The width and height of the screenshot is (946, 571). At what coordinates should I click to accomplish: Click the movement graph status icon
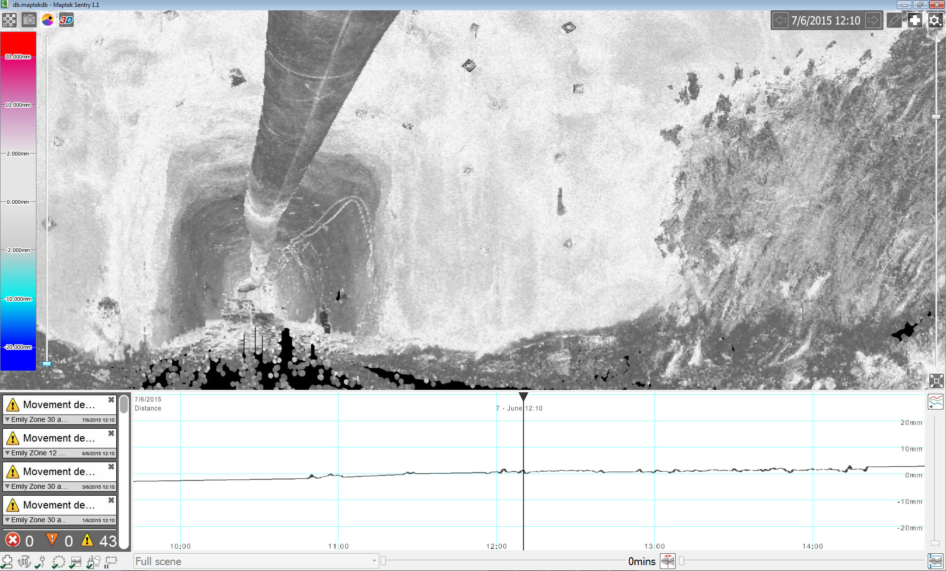pos(76,561)
